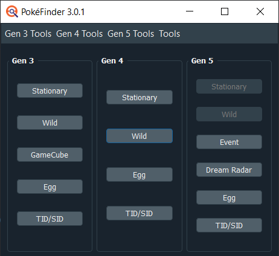Select the highlighted Gen 4 Wild button
The width and height of the screenshot is (279, 256).
[x=139, y=136]
